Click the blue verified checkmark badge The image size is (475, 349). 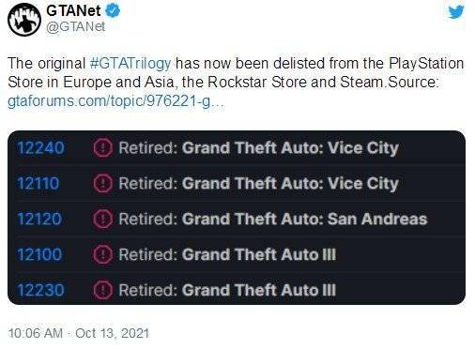click(x=113, y=11)
